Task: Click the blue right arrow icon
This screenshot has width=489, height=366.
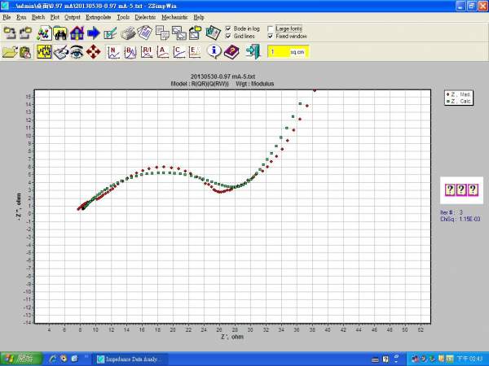Action: coord(93,33)
